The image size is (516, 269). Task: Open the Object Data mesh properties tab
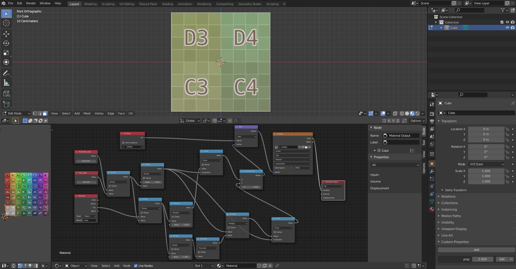click(x=432, y=201)
